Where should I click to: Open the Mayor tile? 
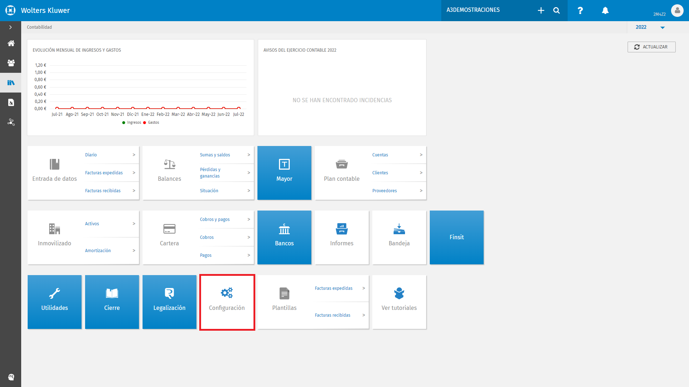tap(284, 173)
